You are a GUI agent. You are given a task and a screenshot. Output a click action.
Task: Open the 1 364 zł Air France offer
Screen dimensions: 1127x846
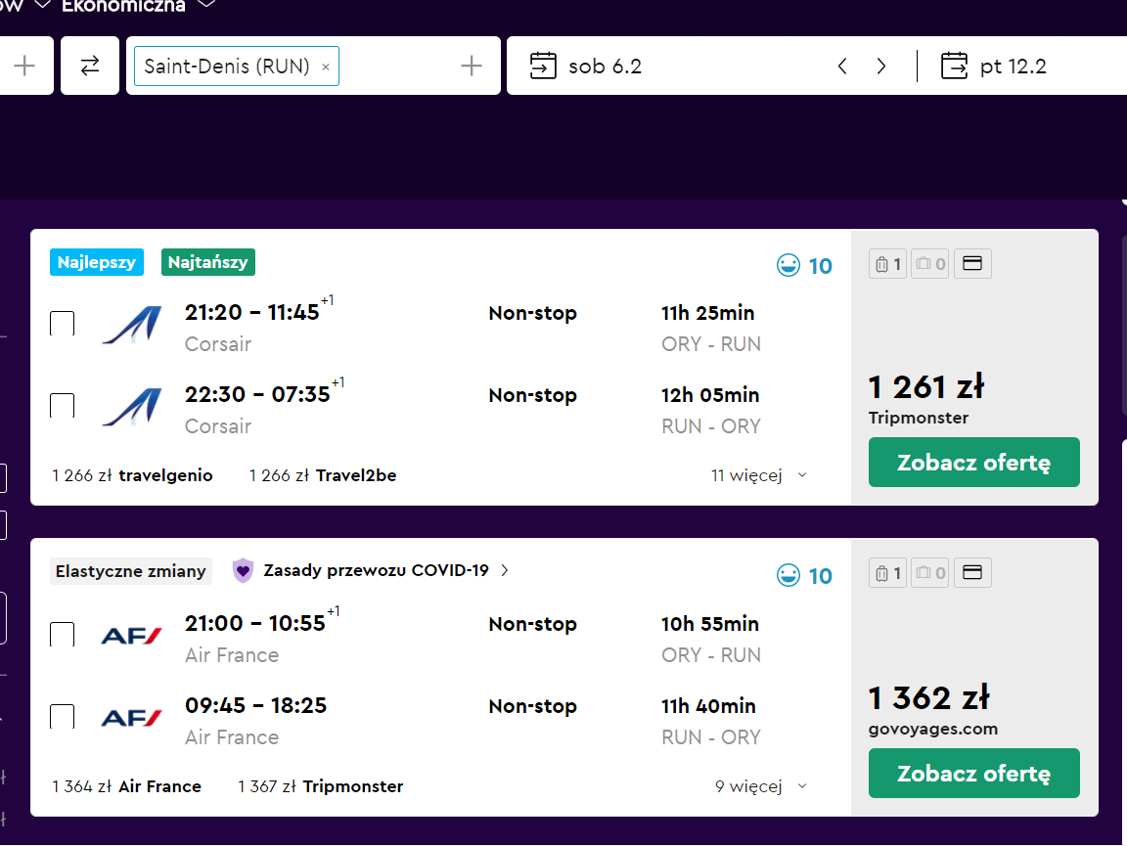pyautogui.click(x=126, y=786)
